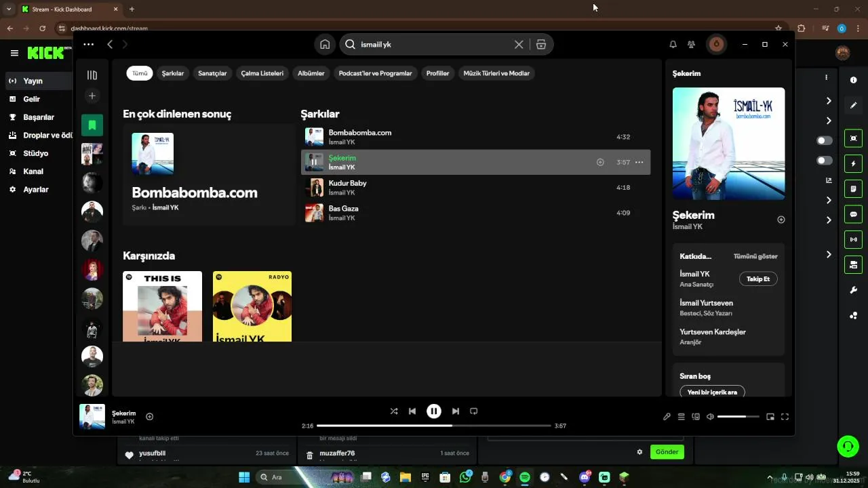Show lyrics with microphone icon

(667, 417)
